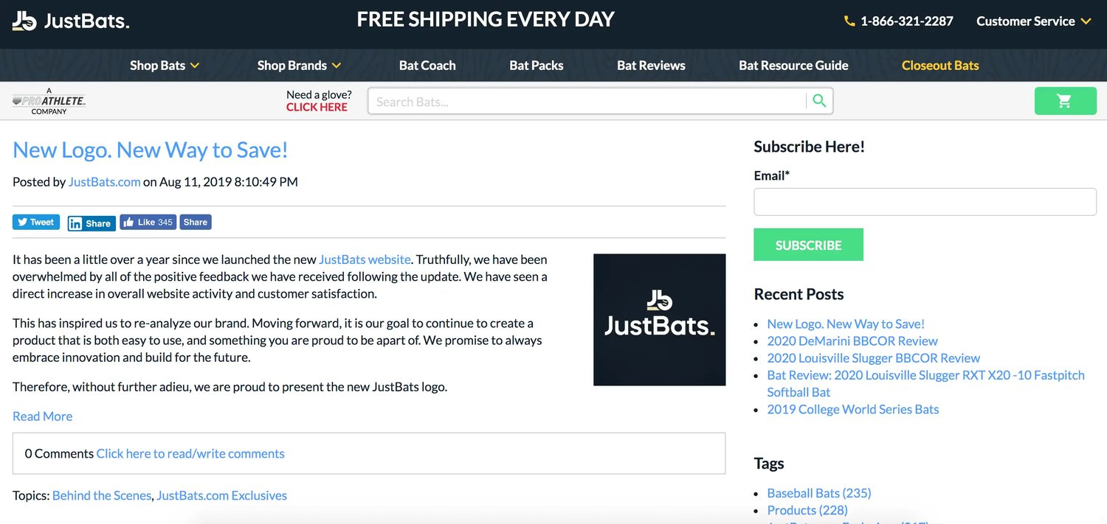Open the 2020 DeMarini BBCOR Review post
The width and height of the screenshot is (1107, 524).
click(852, 341)
